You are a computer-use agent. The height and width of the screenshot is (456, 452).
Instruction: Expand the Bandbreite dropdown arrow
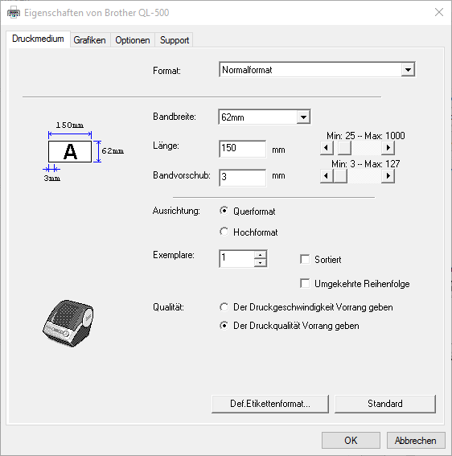tap(303, 117)
